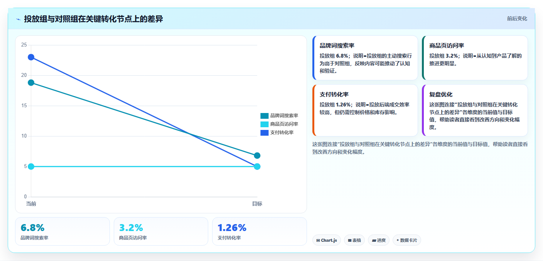Select the 进度 tag chip
The height and width of the screenshot is (261, 543).
379,240
